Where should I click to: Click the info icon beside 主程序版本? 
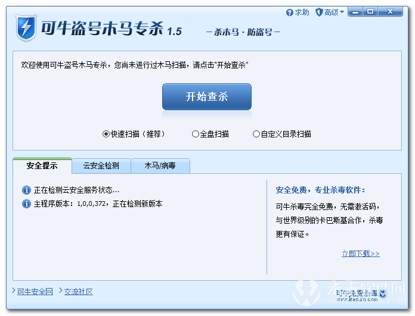pyautogui.click(x=26, y=204)
